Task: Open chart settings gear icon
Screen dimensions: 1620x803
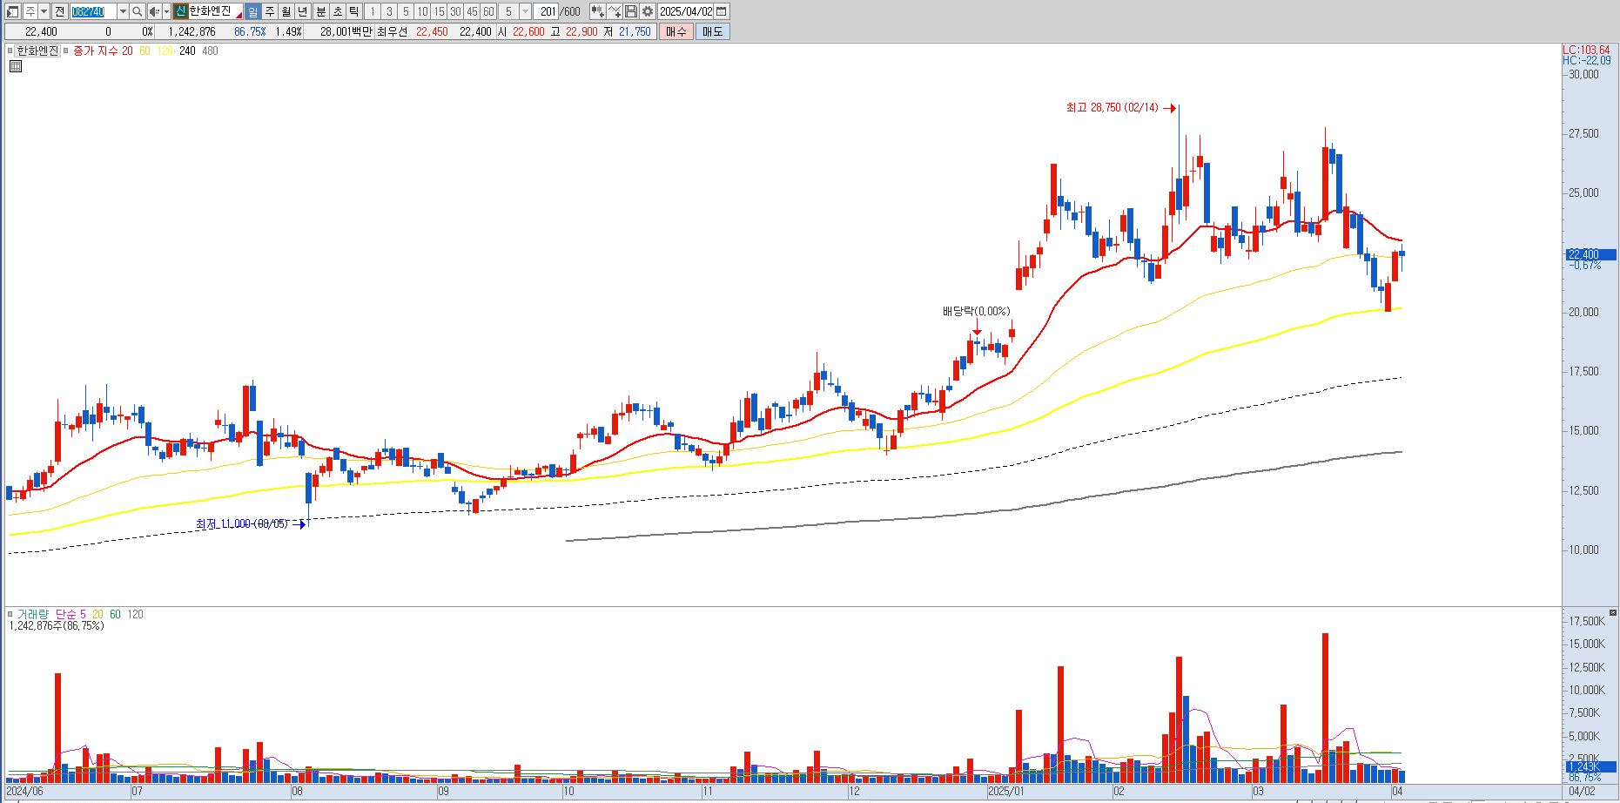Action: (648, 11)
